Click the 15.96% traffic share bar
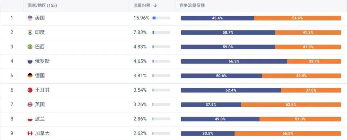This screenshot has height=140, width=347. tap(161, 18)
